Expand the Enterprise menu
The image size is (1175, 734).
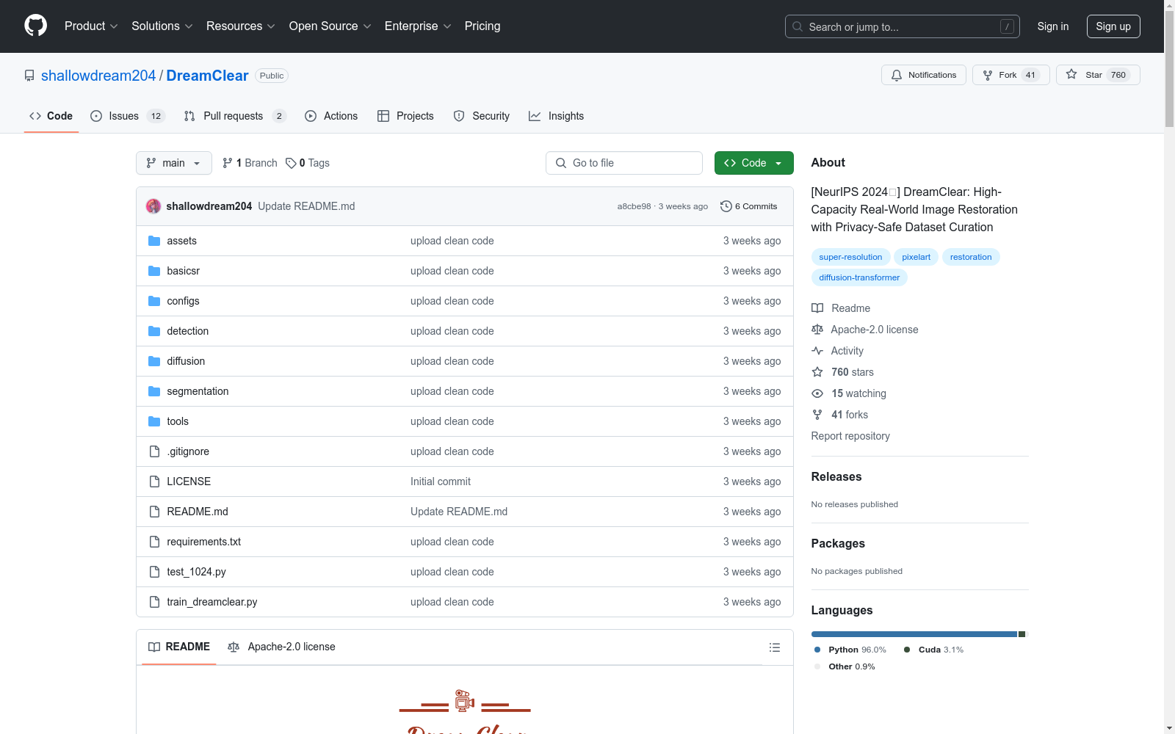coord(418,26)
